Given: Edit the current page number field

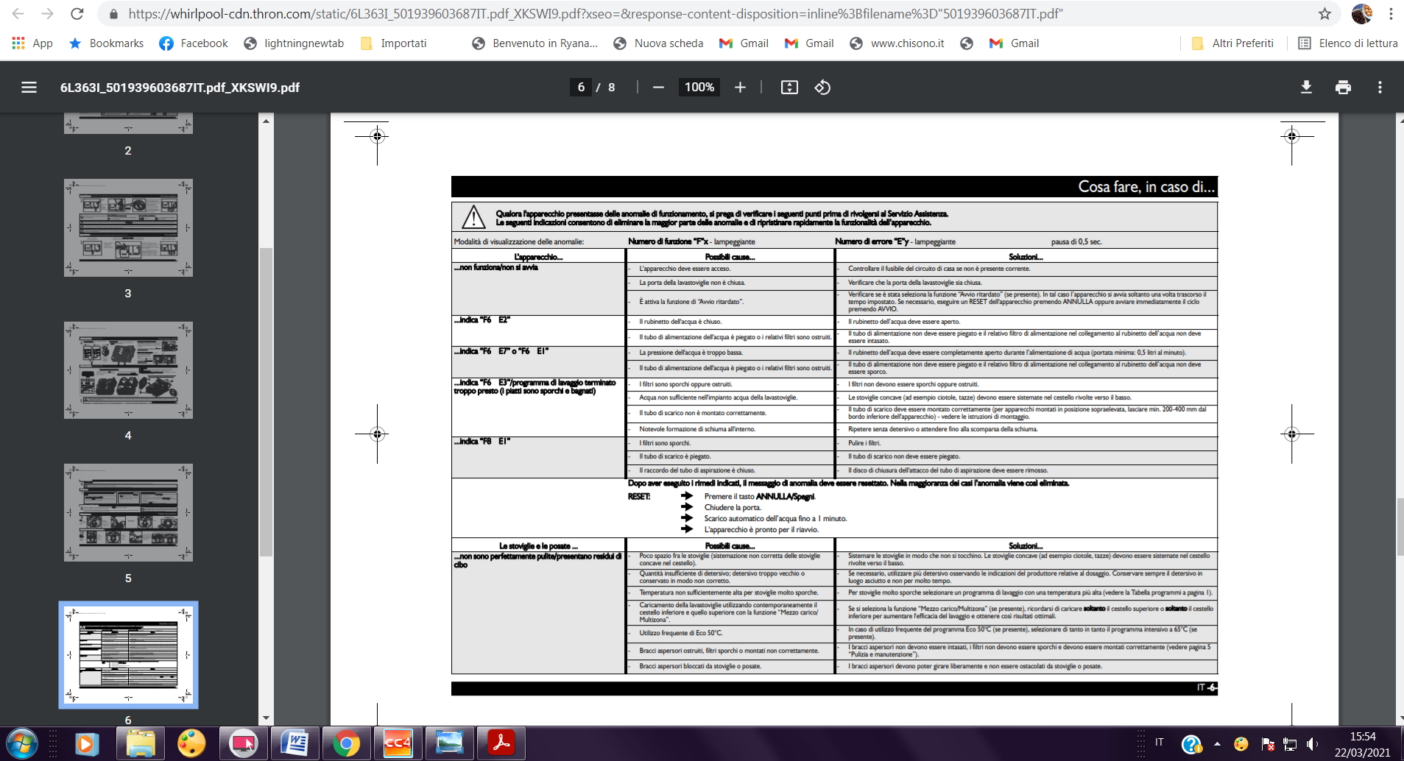Looking at the screenshot, I should (x=581, y=88).
